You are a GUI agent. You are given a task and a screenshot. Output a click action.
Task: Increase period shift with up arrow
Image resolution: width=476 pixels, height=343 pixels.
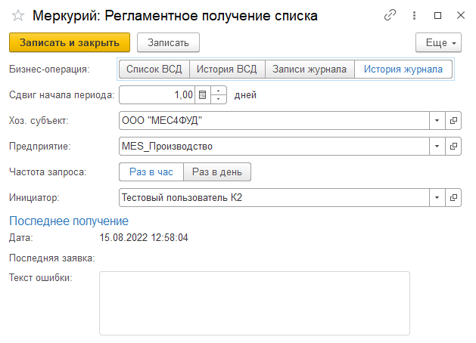219,91
